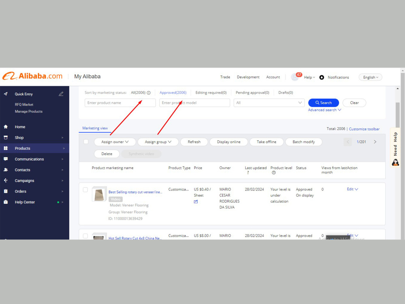This screenshot has height=304, width=405.
Task: Expand the Shop sidebar submenu arrow
Action: tap(62, 137)
